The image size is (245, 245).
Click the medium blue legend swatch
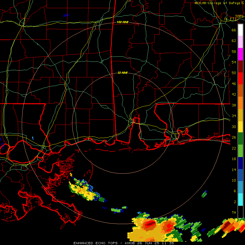[x=240, y=175]
